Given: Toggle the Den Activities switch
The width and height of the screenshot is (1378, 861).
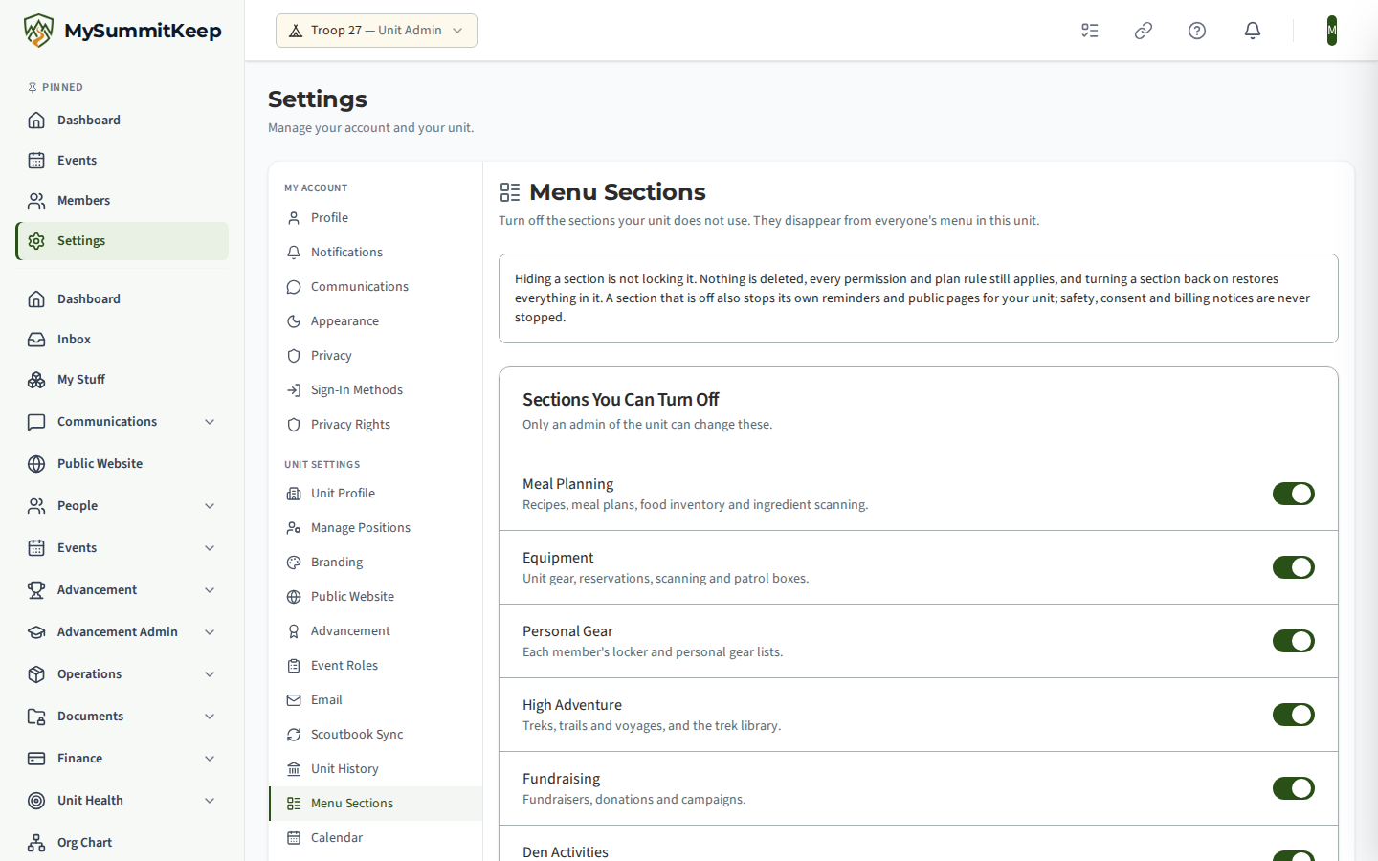Looking at the screenshot, I should pyautogui.click(x=1294, y=855).
